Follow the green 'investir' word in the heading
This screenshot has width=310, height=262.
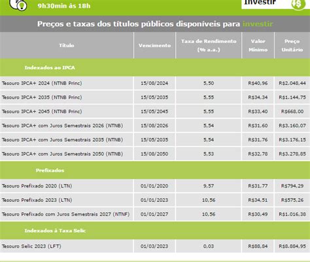coord(258,24)
